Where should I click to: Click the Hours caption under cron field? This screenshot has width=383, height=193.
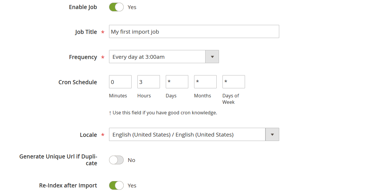[x=144, y=96]
